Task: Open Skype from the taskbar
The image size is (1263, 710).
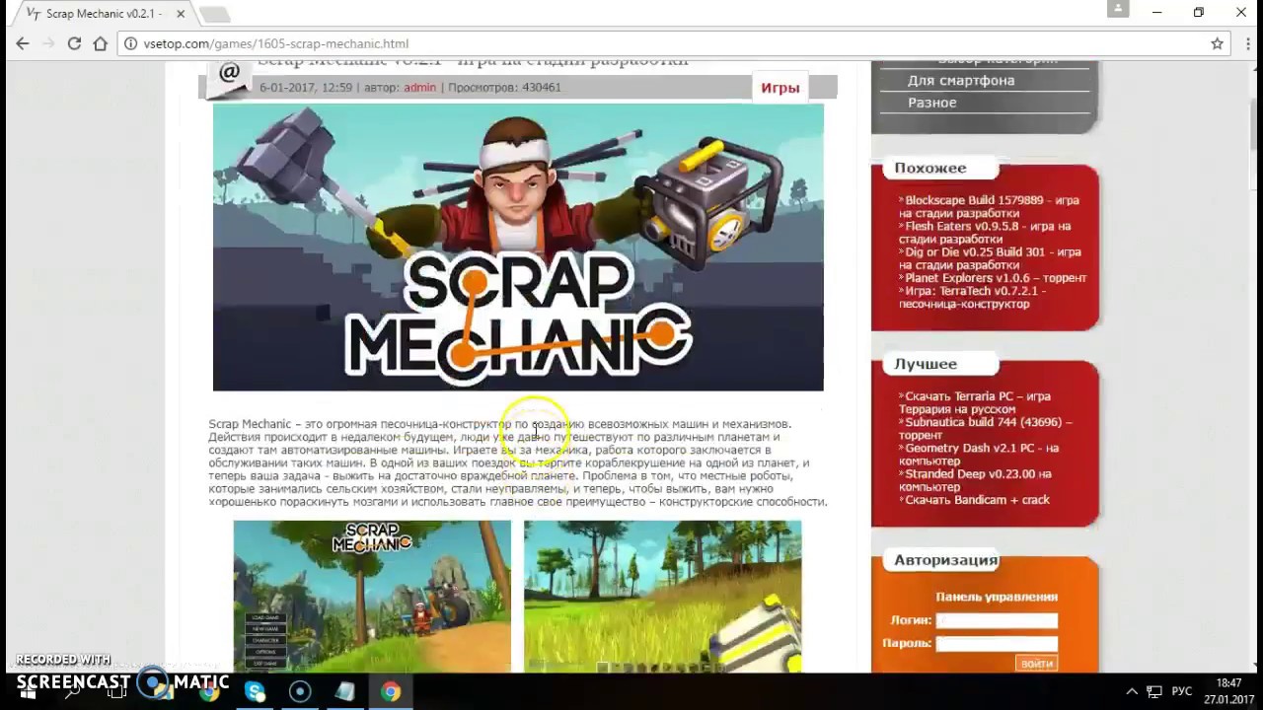Action: click(255, 691)
